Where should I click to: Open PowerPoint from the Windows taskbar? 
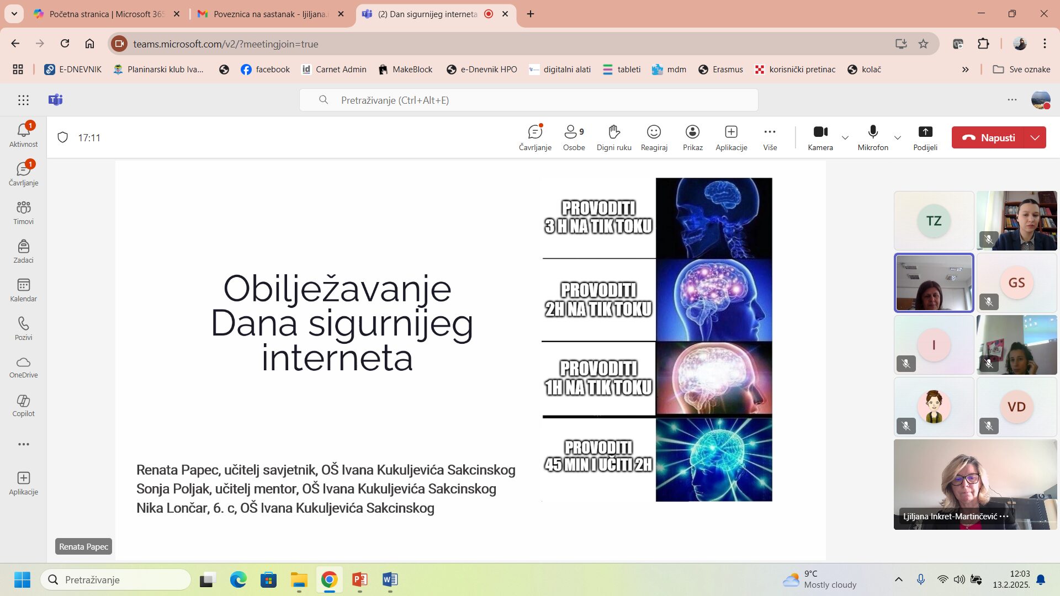[x=359, y=579]
